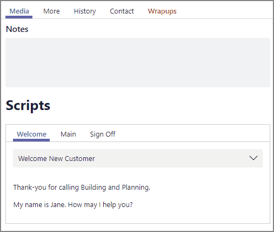Select the Welcome scripts tab
The width and height of the screenshot is (274, 232).
(x=31, y=134)
